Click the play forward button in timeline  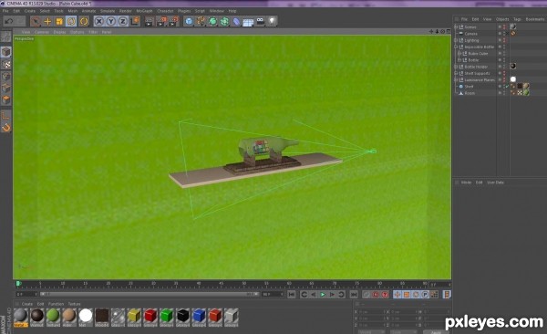tap(323, 295)
